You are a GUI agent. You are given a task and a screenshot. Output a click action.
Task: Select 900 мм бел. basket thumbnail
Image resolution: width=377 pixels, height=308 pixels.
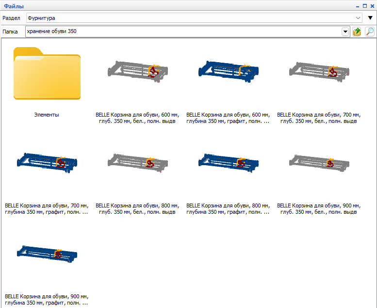(x=319, y=163)
